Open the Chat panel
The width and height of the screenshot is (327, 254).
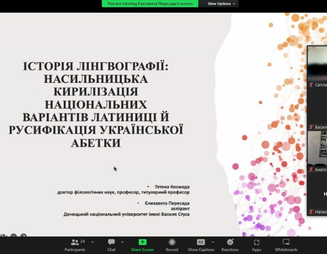click(x=111, y=244)
